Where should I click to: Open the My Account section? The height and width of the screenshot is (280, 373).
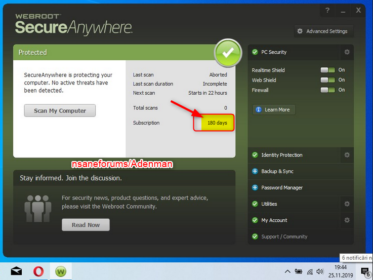[x=294, y=220]
